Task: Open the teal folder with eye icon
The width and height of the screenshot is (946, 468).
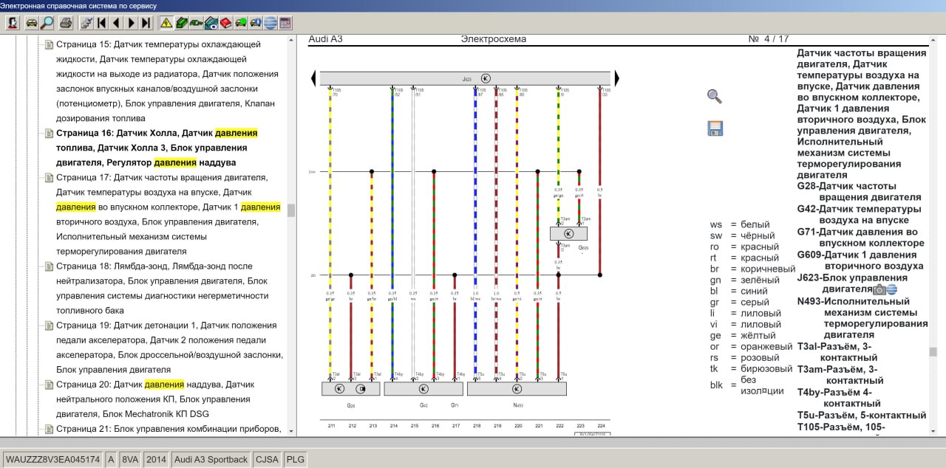Action: pos(211,23)
